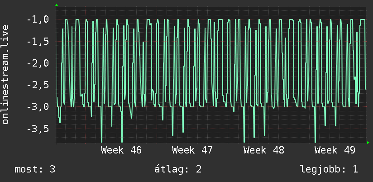
Task: Click the '-1,0' y-axis value
Action: coord(38,19)
